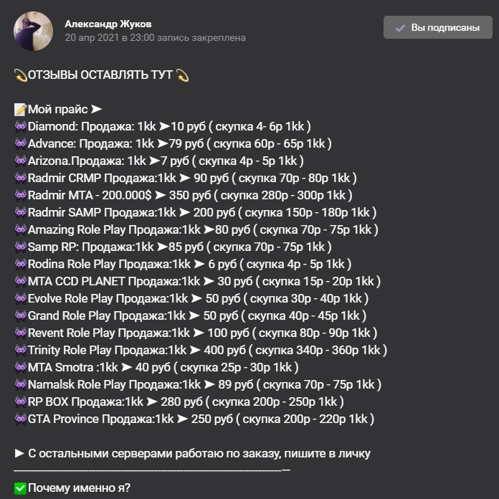This screenshot has height=499, width=499.
Task: Click the Почему именно я? heading
Action: pyautogui.click(x=79, y=488)
